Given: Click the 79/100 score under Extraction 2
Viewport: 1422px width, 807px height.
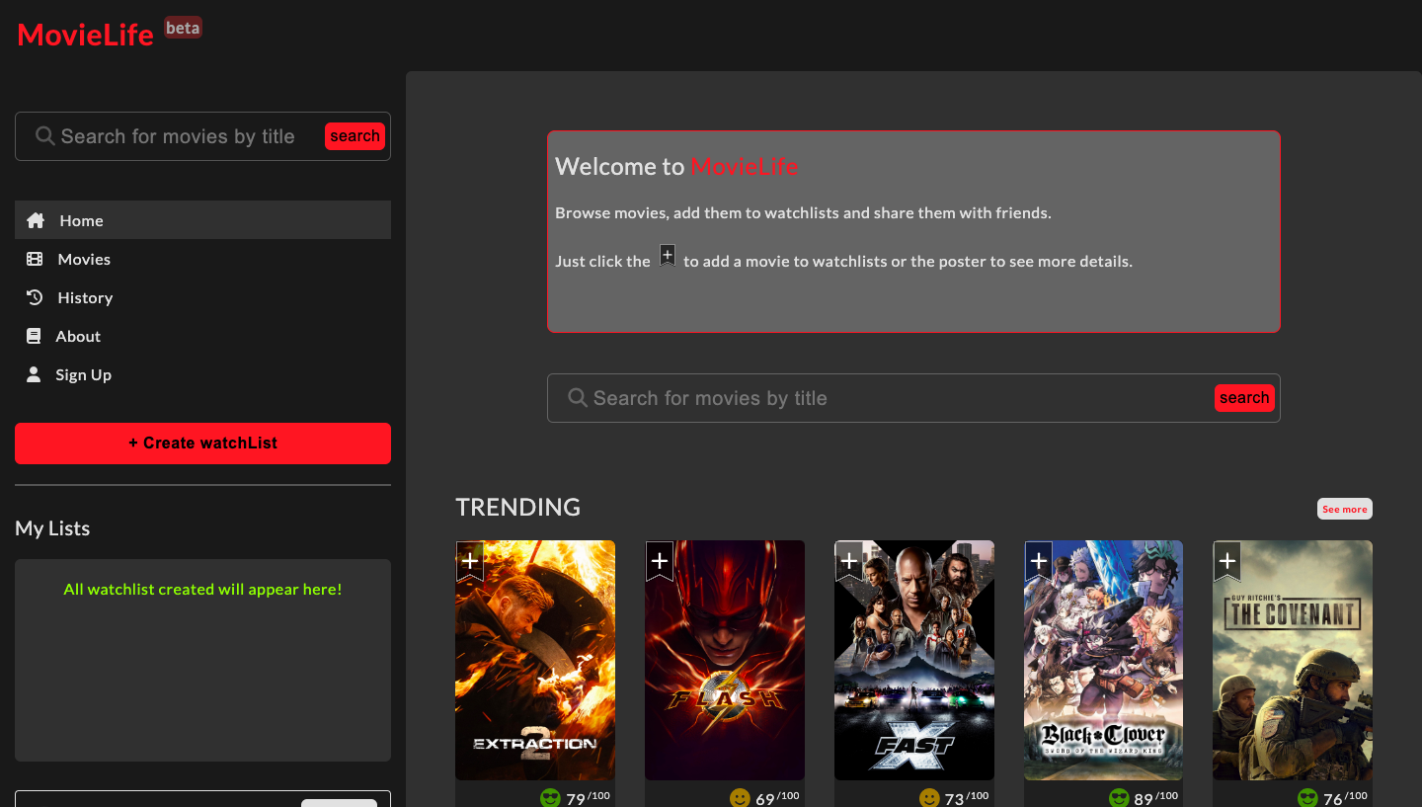Looking at the screenshot, I should click(x=589, y=798).
